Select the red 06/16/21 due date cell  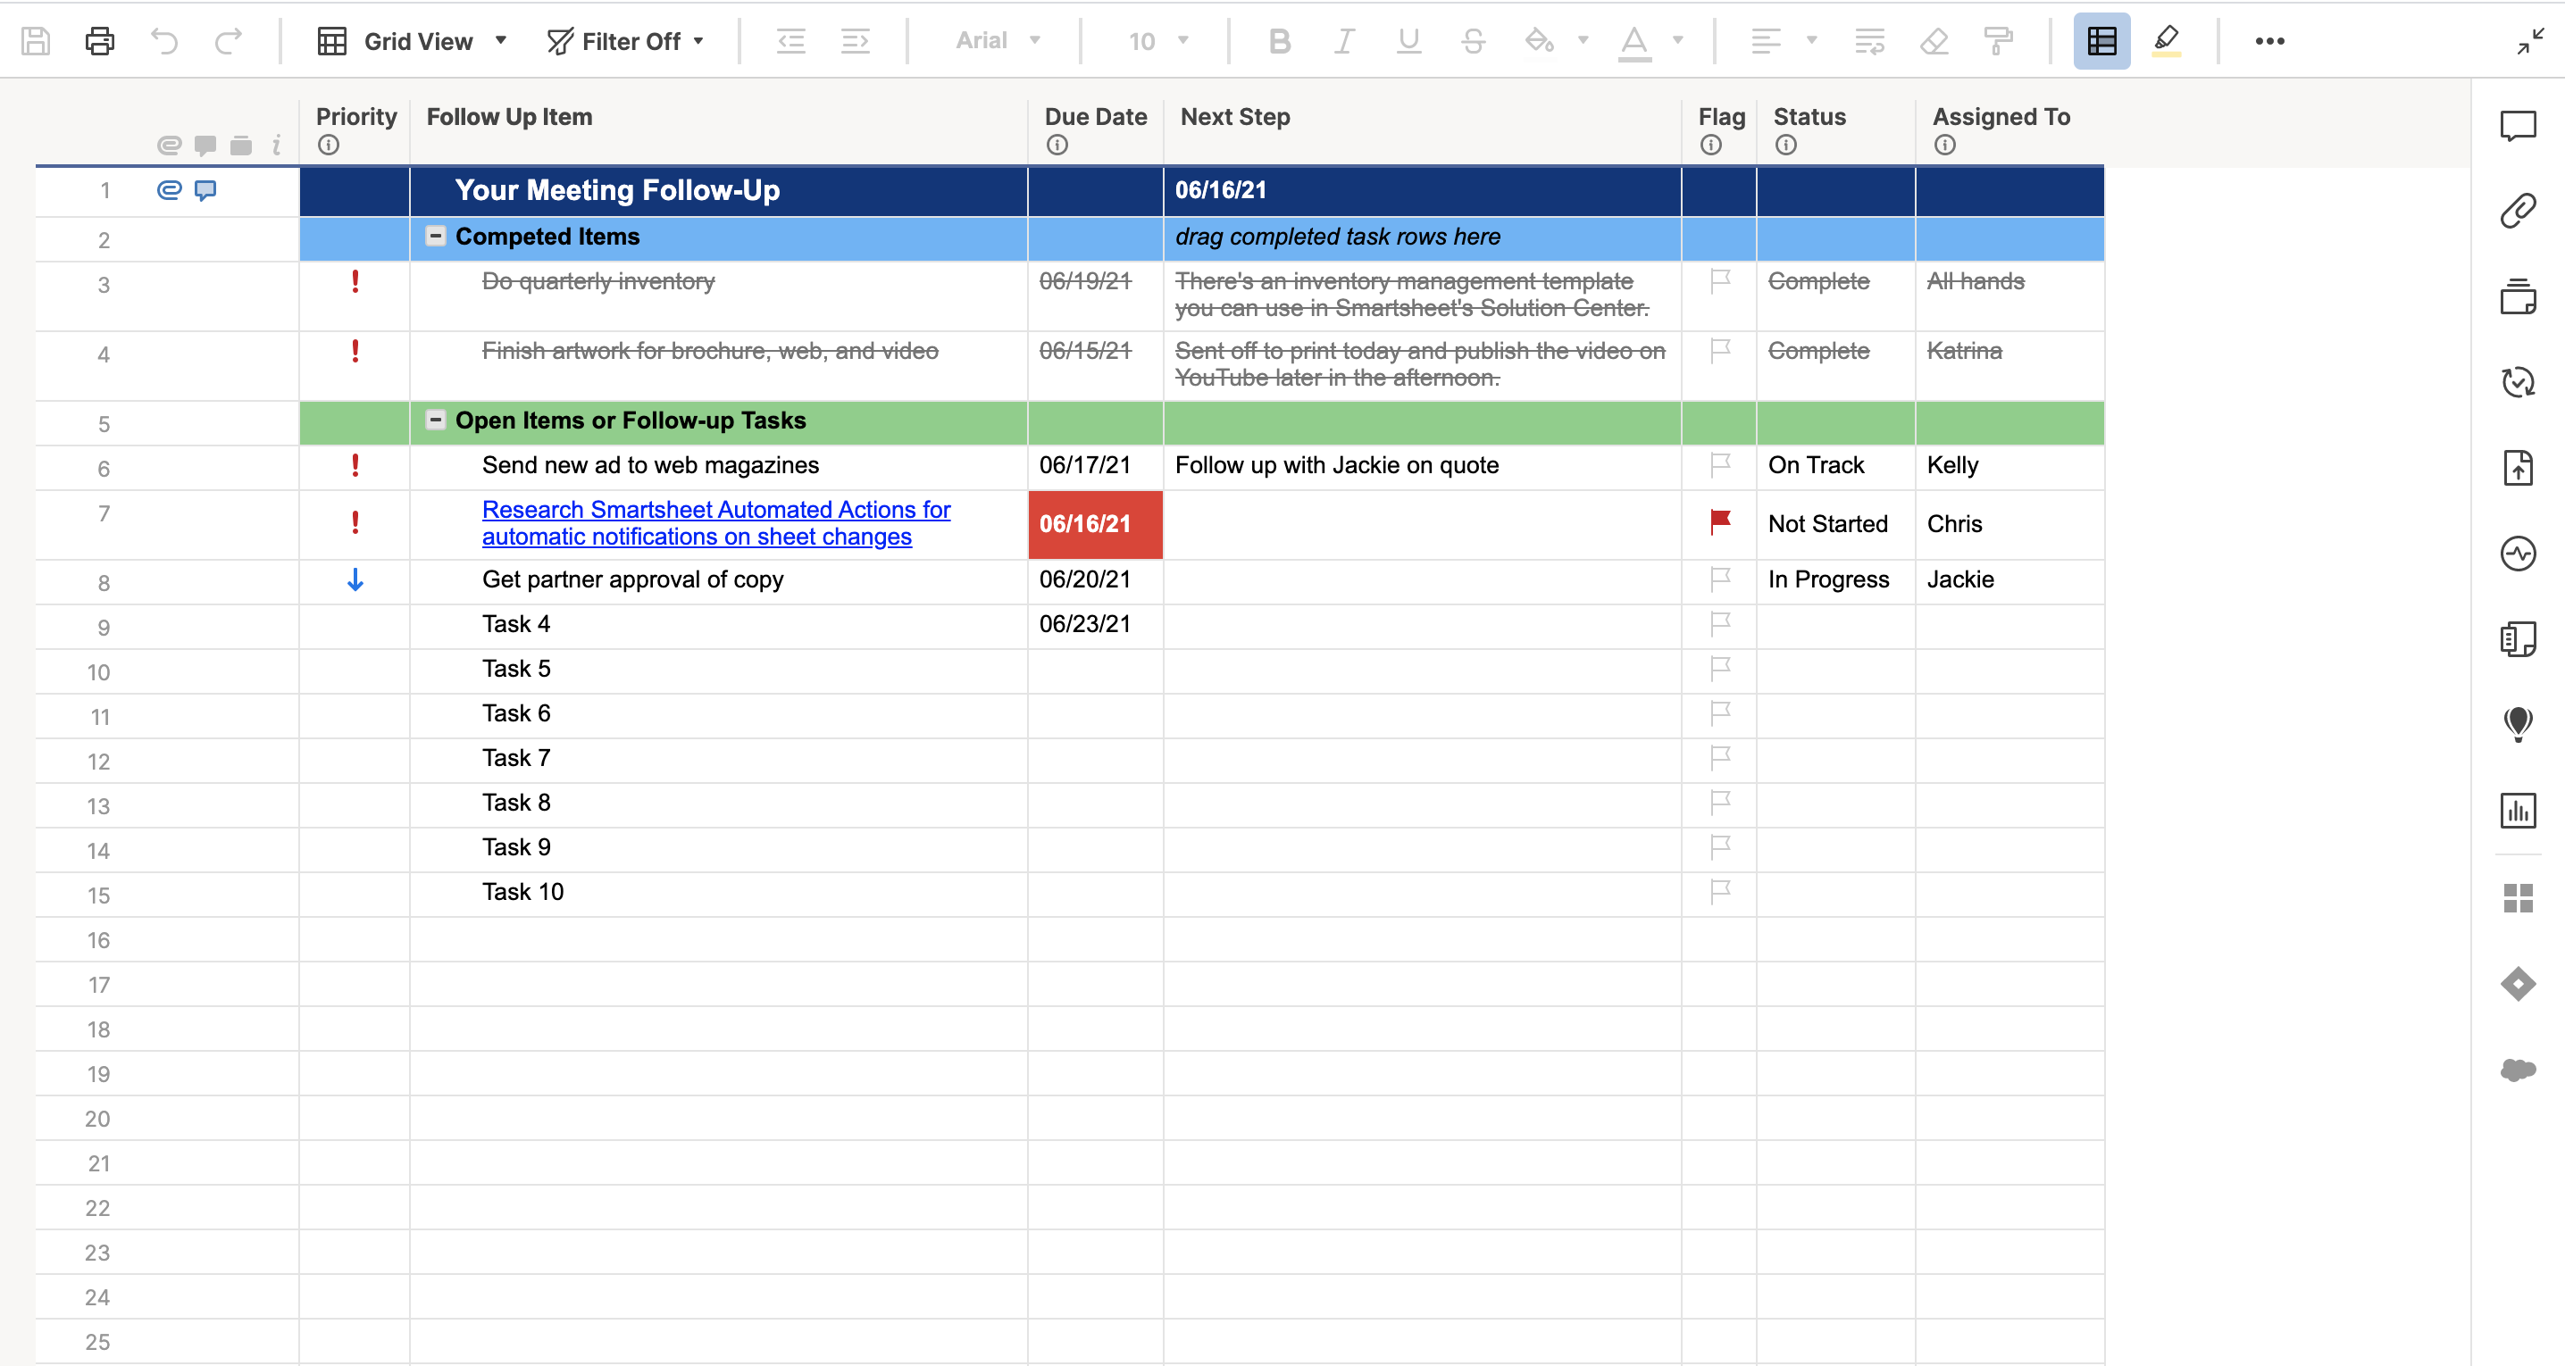pyautogui.click(x=1094, y=524)
